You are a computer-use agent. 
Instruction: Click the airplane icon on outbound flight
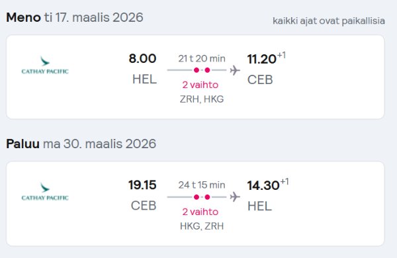pos(235,70)
